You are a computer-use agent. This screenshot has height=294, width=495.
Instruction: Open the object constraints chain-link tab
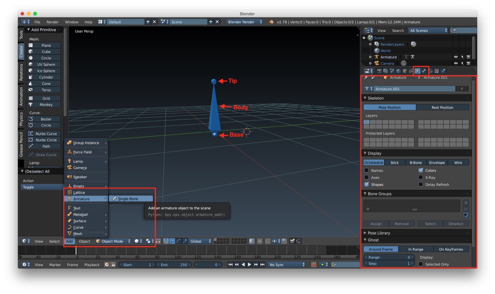[411, 71]
